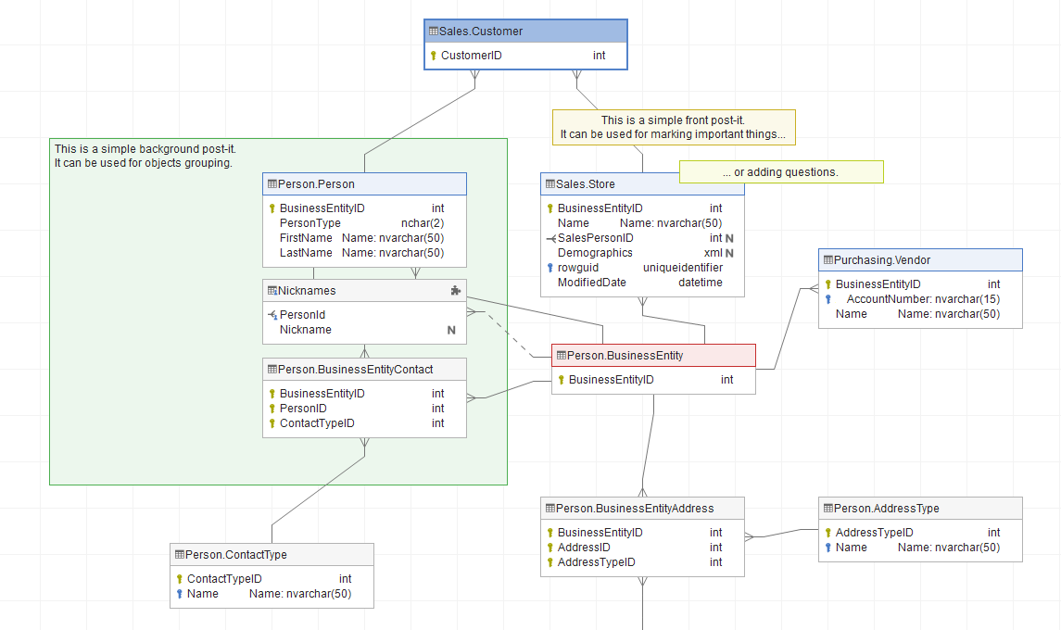Click the table icon in Person.ContactType header
The width and height of the screenshot is (1061, 630).
pyautogui.click(x=179, y=555)
